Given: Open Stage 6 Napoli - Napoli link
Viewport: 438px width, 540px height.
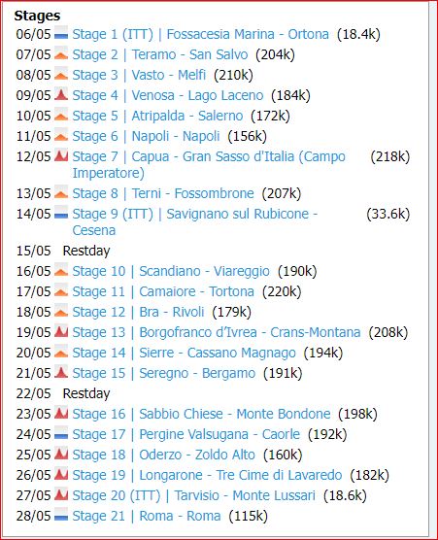Looking at the screenshot, I should (x=146, y=136).
